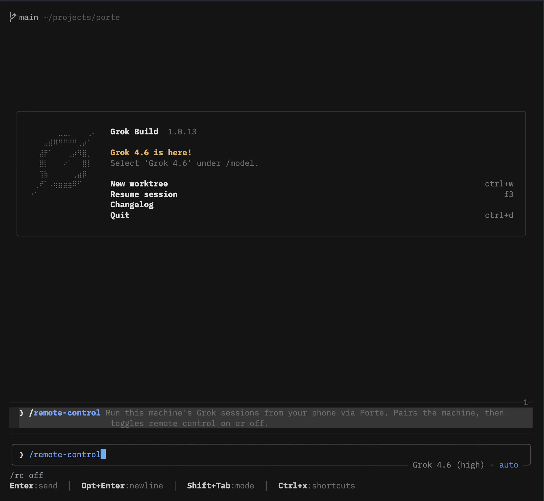Click the chevron on the suggestion row
Viewport: 544px width, 501px height.
tap(21, 413)
